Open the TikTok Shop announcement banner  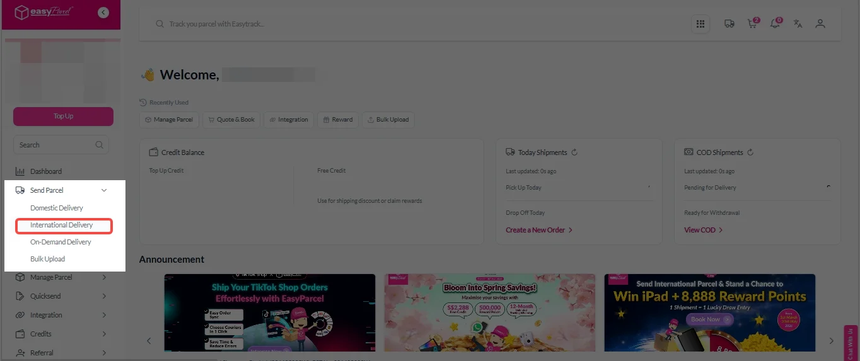point(269,312)
